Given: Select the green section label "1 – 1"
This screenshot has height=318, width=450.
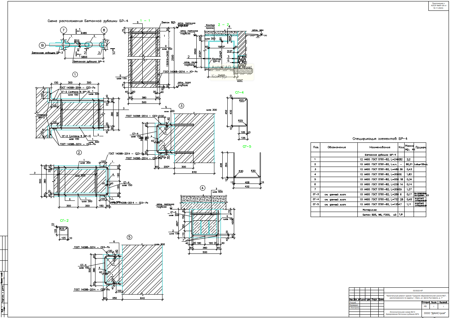Looking at the screenshot, I should 145,21.
